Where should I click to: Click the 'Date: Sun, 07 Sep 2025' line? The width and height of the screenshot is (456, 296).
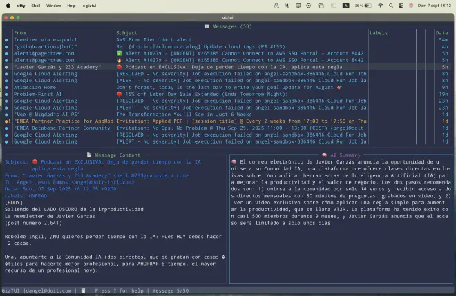60,189
